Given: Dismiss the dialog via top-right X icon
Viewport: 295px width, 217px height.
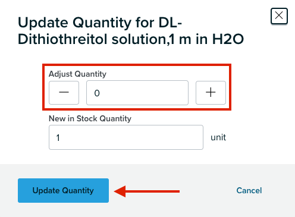Looking at the screenshot, I should point(279,15).
